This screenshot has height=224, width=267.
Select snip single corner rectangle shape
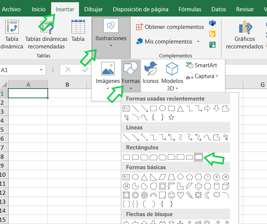(x=144, y=157)
